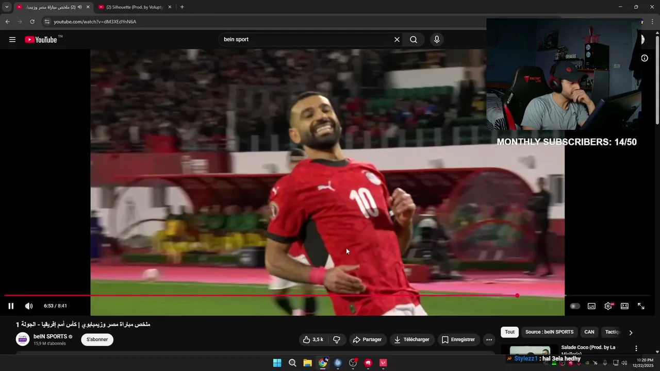Image resolution: width=660 pixels, height=371 pixels.
Task: Click the youtube.com address bar URL
Action: pos(95,22)
